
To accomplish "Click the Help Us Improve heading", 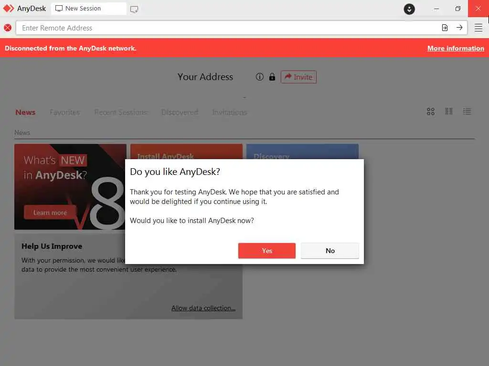I will [52, 246].
